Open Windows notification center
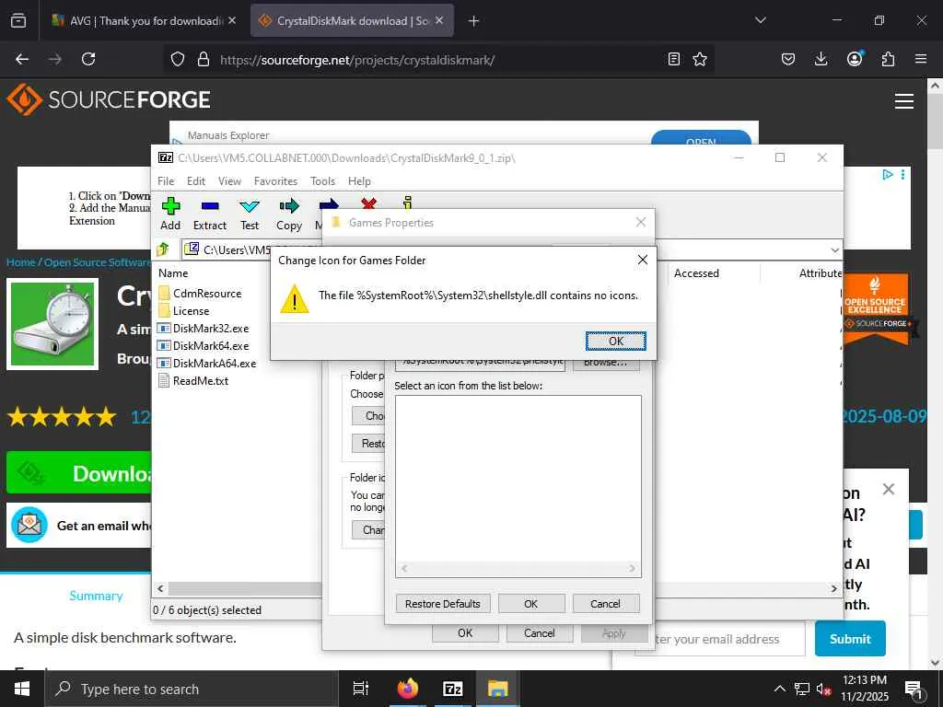The image size is (943, 707). (x=914, y=690)
